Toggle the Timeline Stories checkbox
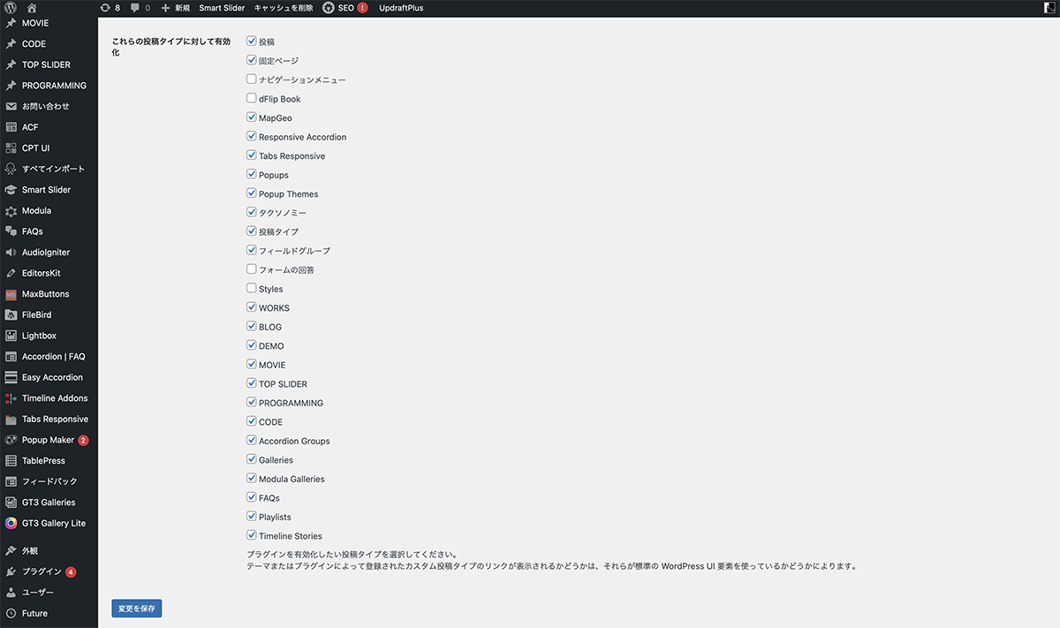1060x628 pixels. [252, 535]
